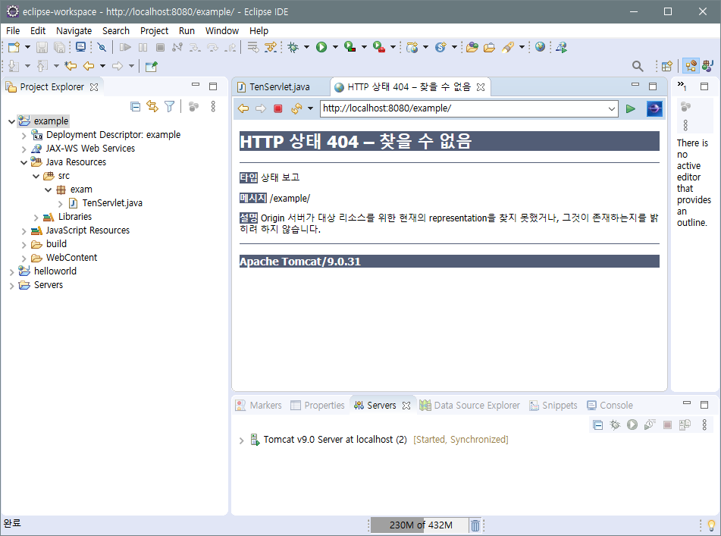Screen dimensions: 721x536
Task: Switch to the Data Source Explorer tab
Action: click(469, 406)
